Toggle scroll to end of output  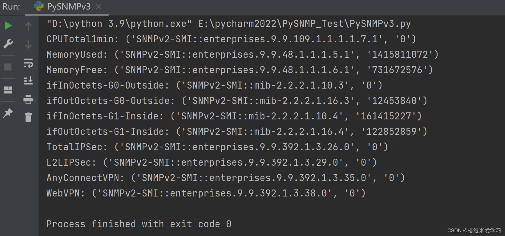pyautogui.click(x=28, y=81)
